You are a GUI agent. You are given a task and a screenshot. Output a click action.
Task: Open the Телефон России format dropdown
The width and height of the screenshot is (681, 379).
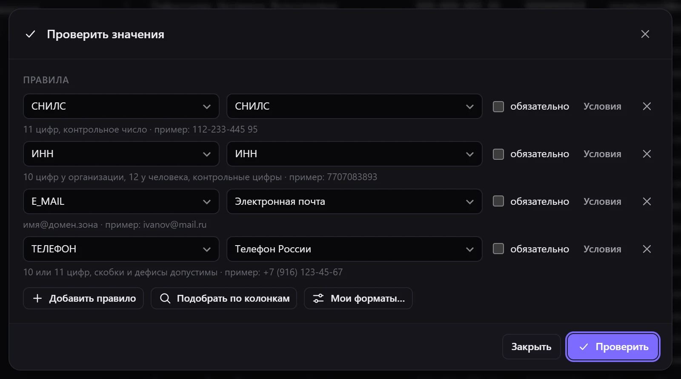[x=354, y=249]
